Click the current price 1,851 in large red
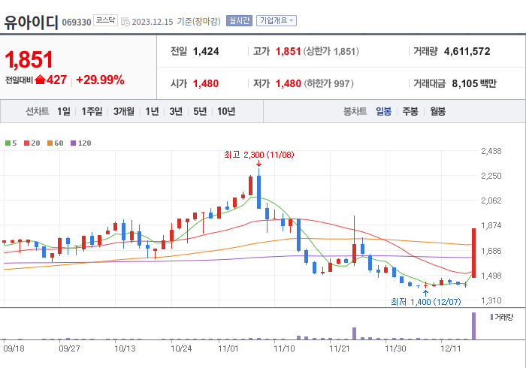526x368 pixels. [29, 59]
